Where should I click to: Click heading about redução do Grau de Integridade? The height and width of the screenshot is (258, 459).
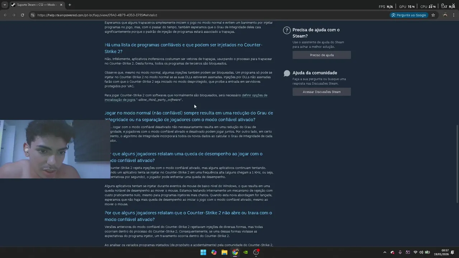(x=189, y=116)
